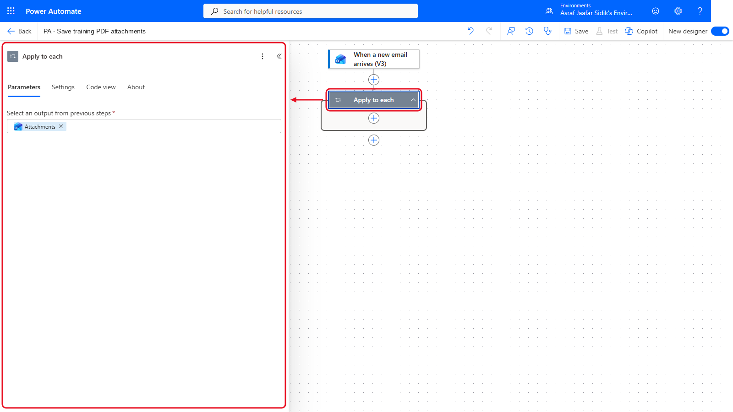Viewport: 733px width, 412px height.
Task: Insert step between trigger and Apply to each
Action: click(374, 80)
